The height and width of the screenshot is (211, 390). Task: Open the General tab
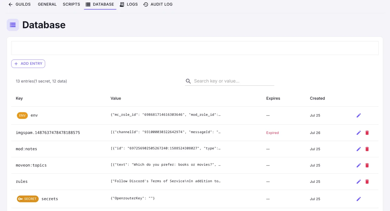point(47,4)
